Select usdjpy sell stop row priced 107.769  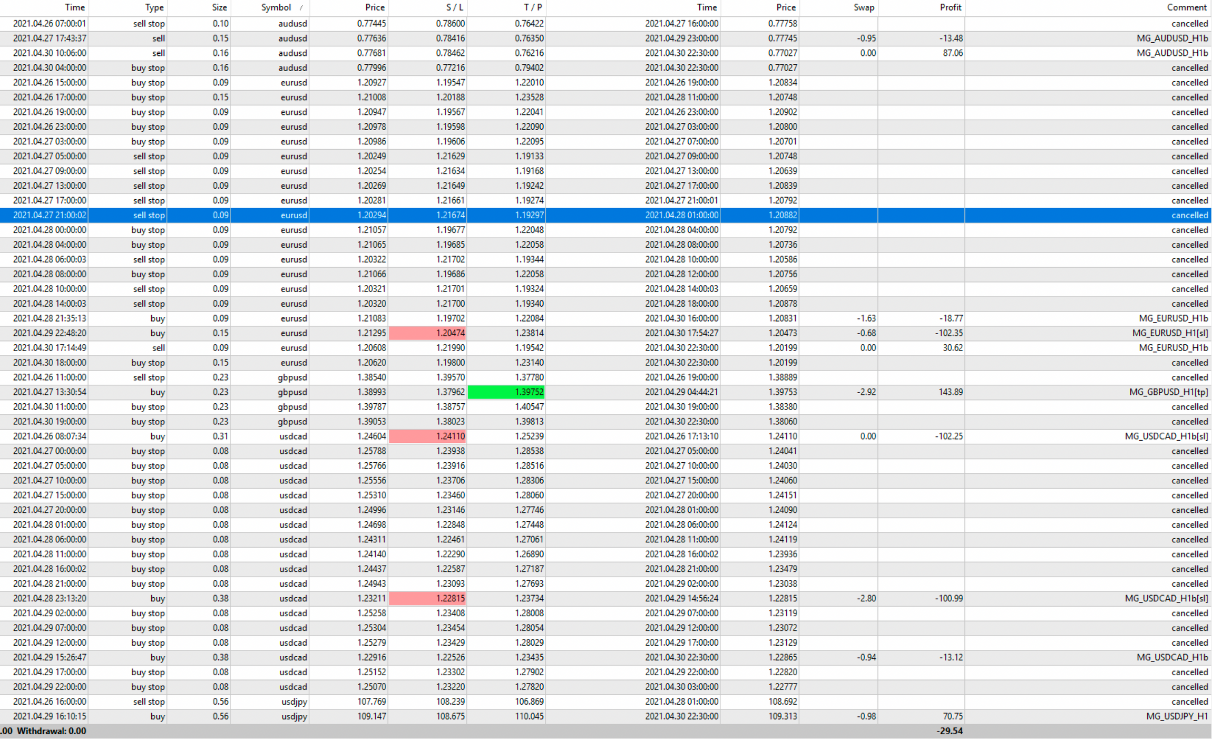point(372,702)
